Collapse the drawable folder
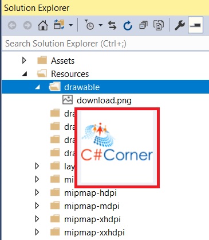Image resolution: width=209 pixels, height=240 pixels. (38, 87)
